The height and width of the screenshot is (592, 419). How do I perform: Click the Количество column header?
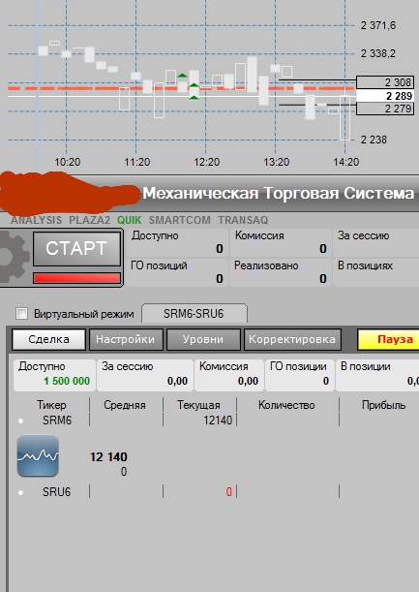286,405
